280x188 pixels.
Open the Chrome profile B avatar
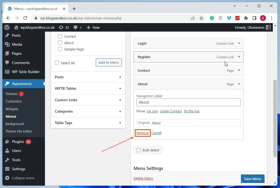[x=263, y=18]
